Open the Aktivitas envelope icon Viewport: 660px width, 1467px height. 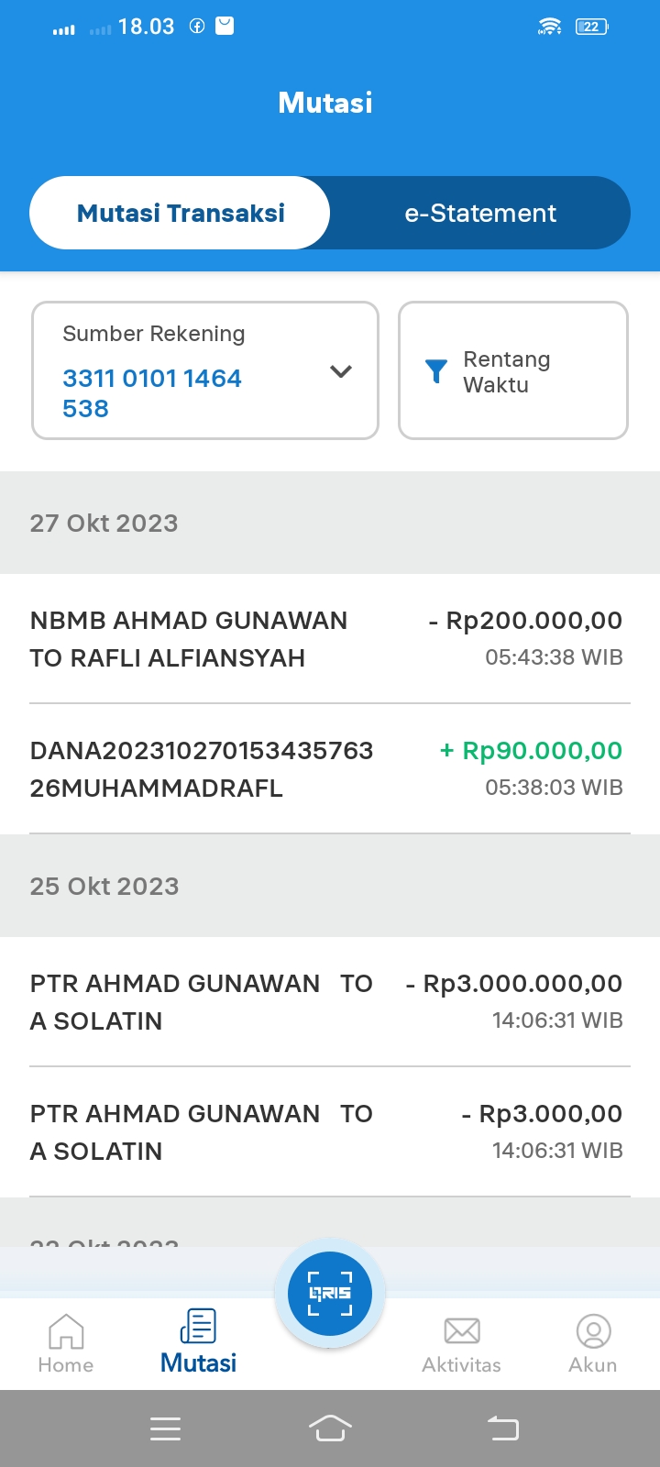[462, 1330]
